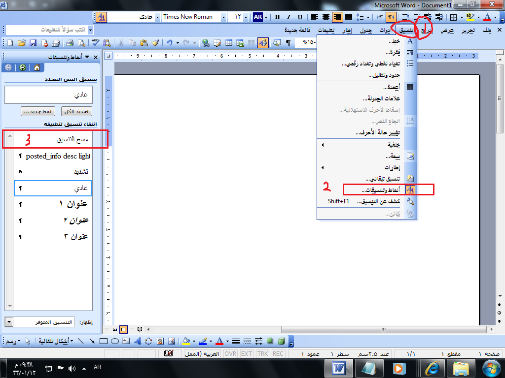Viewport: 505px width, 378px height.
Task: Open the تحرير menu
Action: pos(469,30)
